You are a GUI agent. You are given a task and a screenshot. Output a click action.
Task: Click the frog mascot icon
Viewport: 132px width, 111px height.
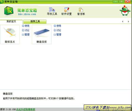(125, 11)
